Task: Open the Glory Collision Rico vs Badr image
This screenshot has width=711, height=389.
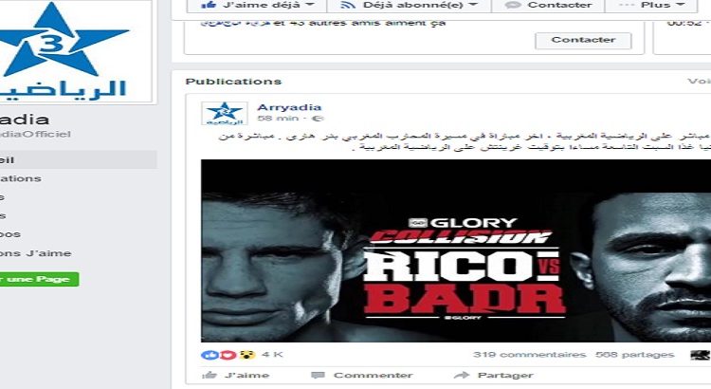Action: pyautogui.click(x=456, y=250)
